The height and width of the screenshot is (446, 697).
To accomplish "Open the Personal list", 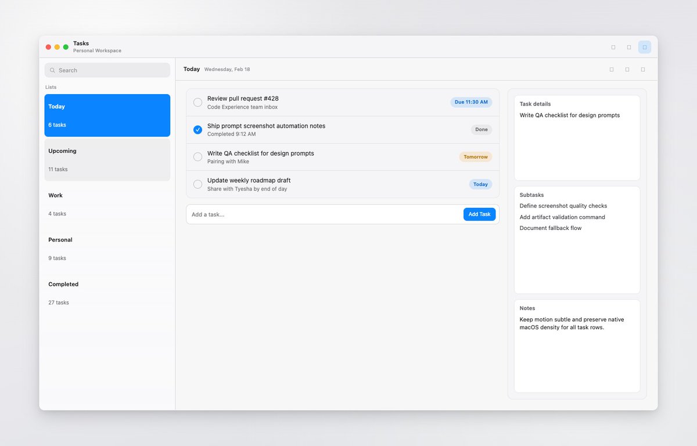I will click(107, 249).
